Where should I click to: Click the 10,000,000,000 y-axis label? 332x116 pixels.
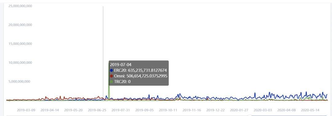pos(20,62)
